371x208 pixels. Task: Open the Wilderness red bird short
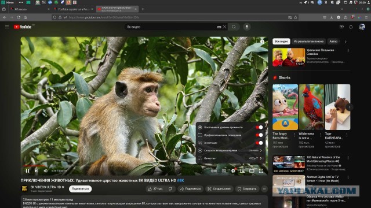click(x=311, y=107)
